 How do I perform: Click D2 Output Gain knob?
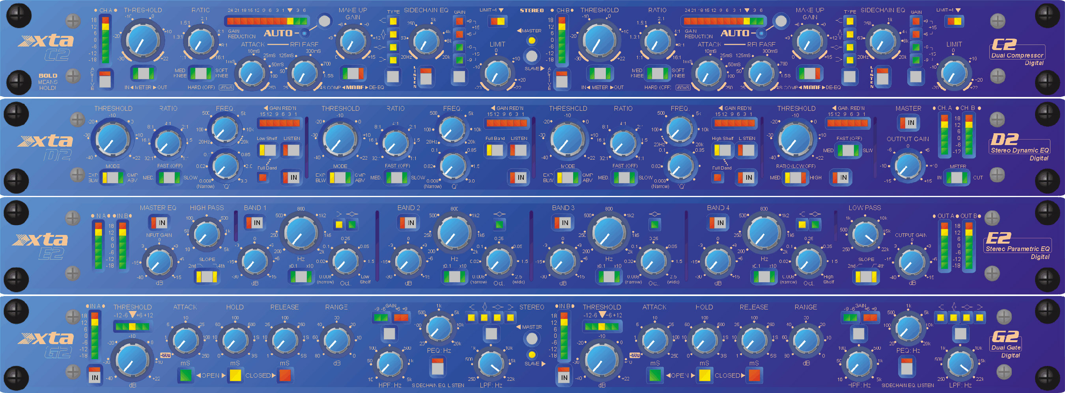(908, 166)
